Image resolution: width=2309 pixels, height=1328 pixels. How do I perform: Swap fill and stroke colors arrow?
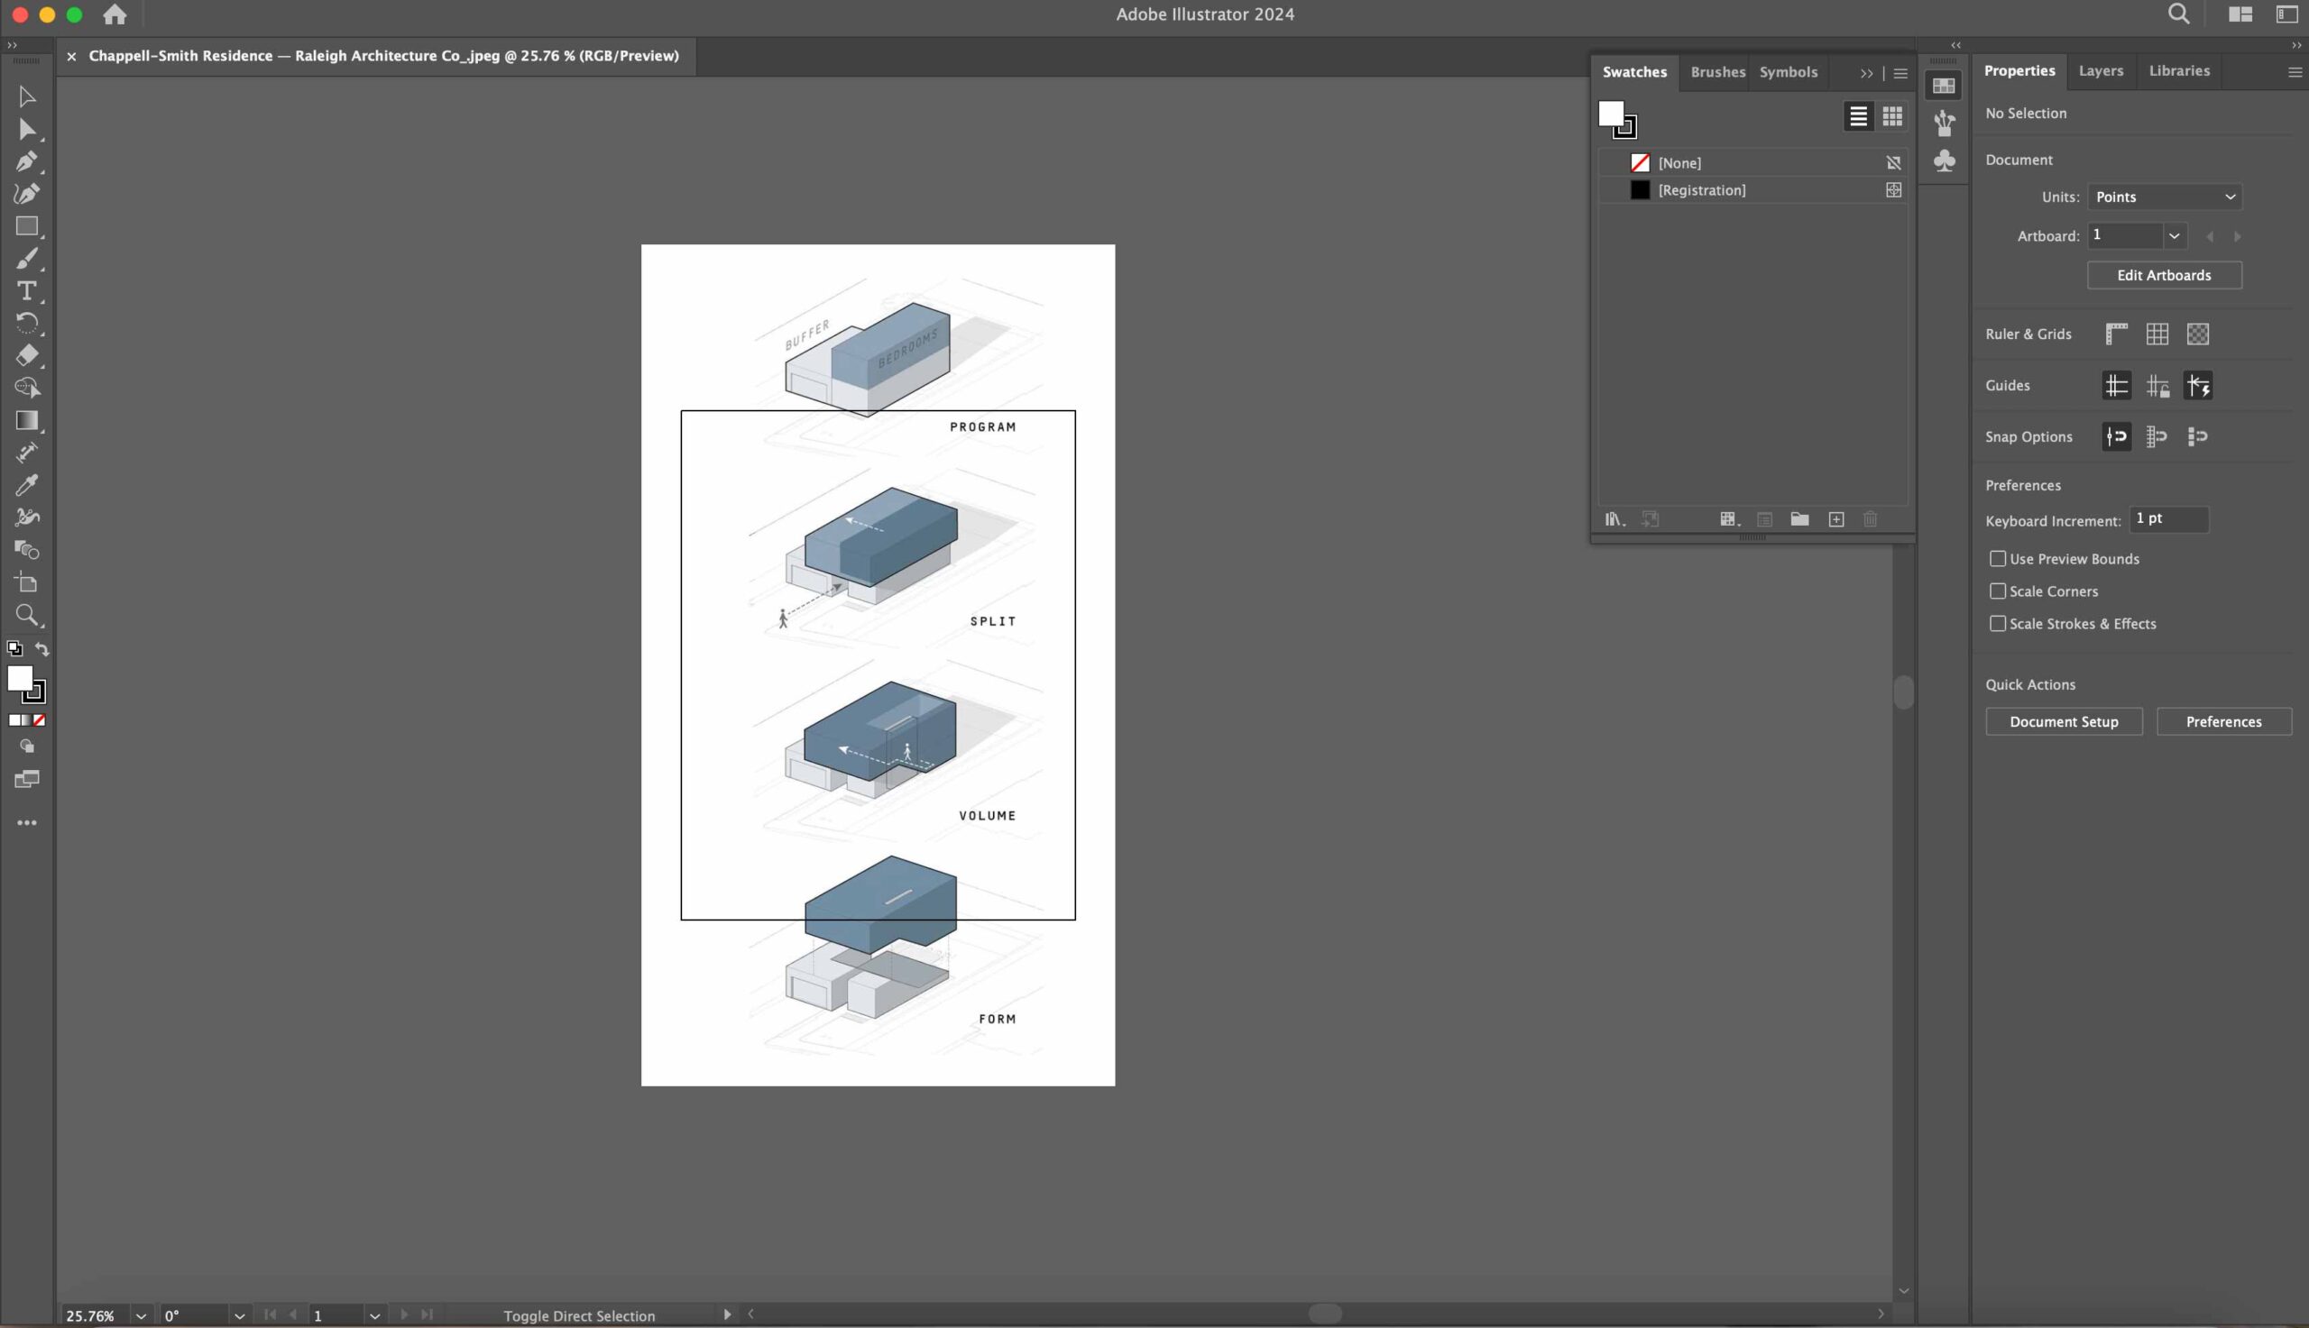[42, 648]
